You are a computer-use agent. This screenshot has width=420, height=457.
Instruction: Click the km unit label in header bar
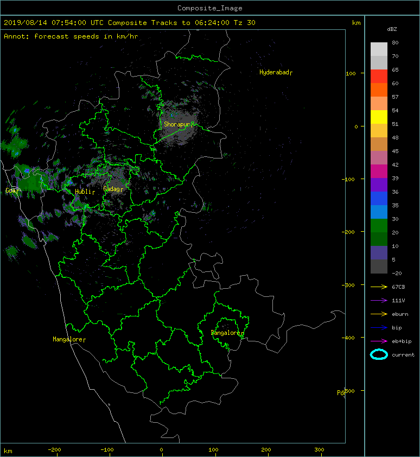point(356,23)
